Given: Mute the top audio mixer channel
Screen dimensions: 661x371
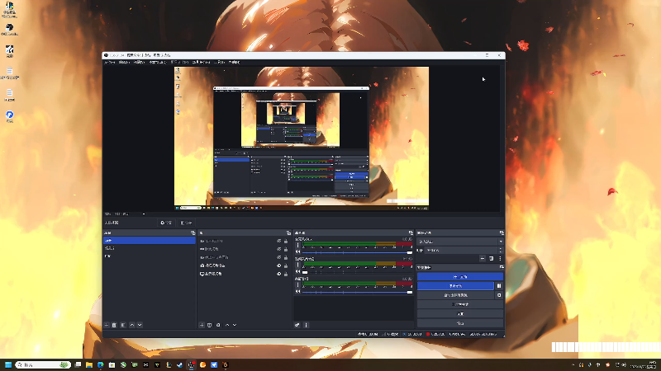Looking at the screenshot, I should tap(298, 252).
